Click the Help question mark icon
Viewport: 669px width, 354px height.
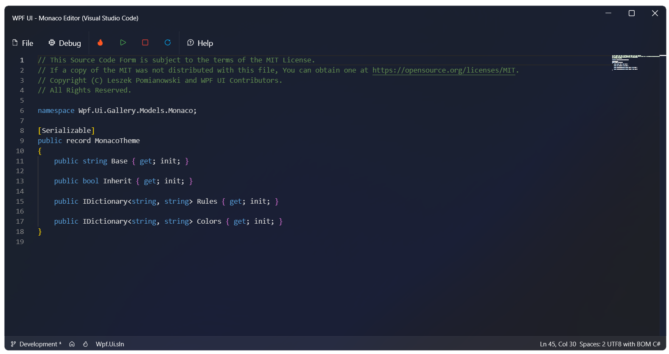point(190,42)
